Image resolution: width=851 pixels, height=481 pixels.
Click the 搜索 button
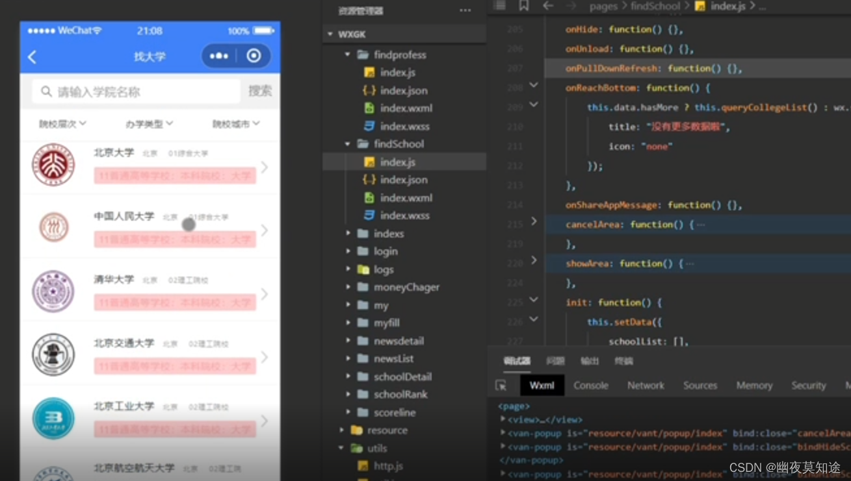coord(260,91)
